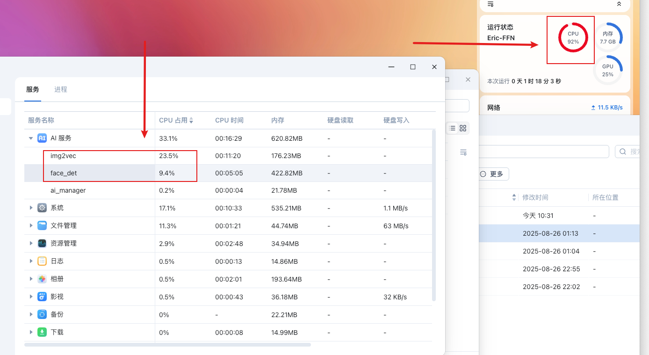649x355 pixels.
Task: Click the magnifier icon in the search box
Action: point(623,152)
